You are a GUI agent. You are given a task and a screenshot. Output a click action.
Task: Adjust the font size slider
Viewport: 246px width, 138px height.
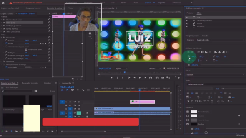pos(223,89)
